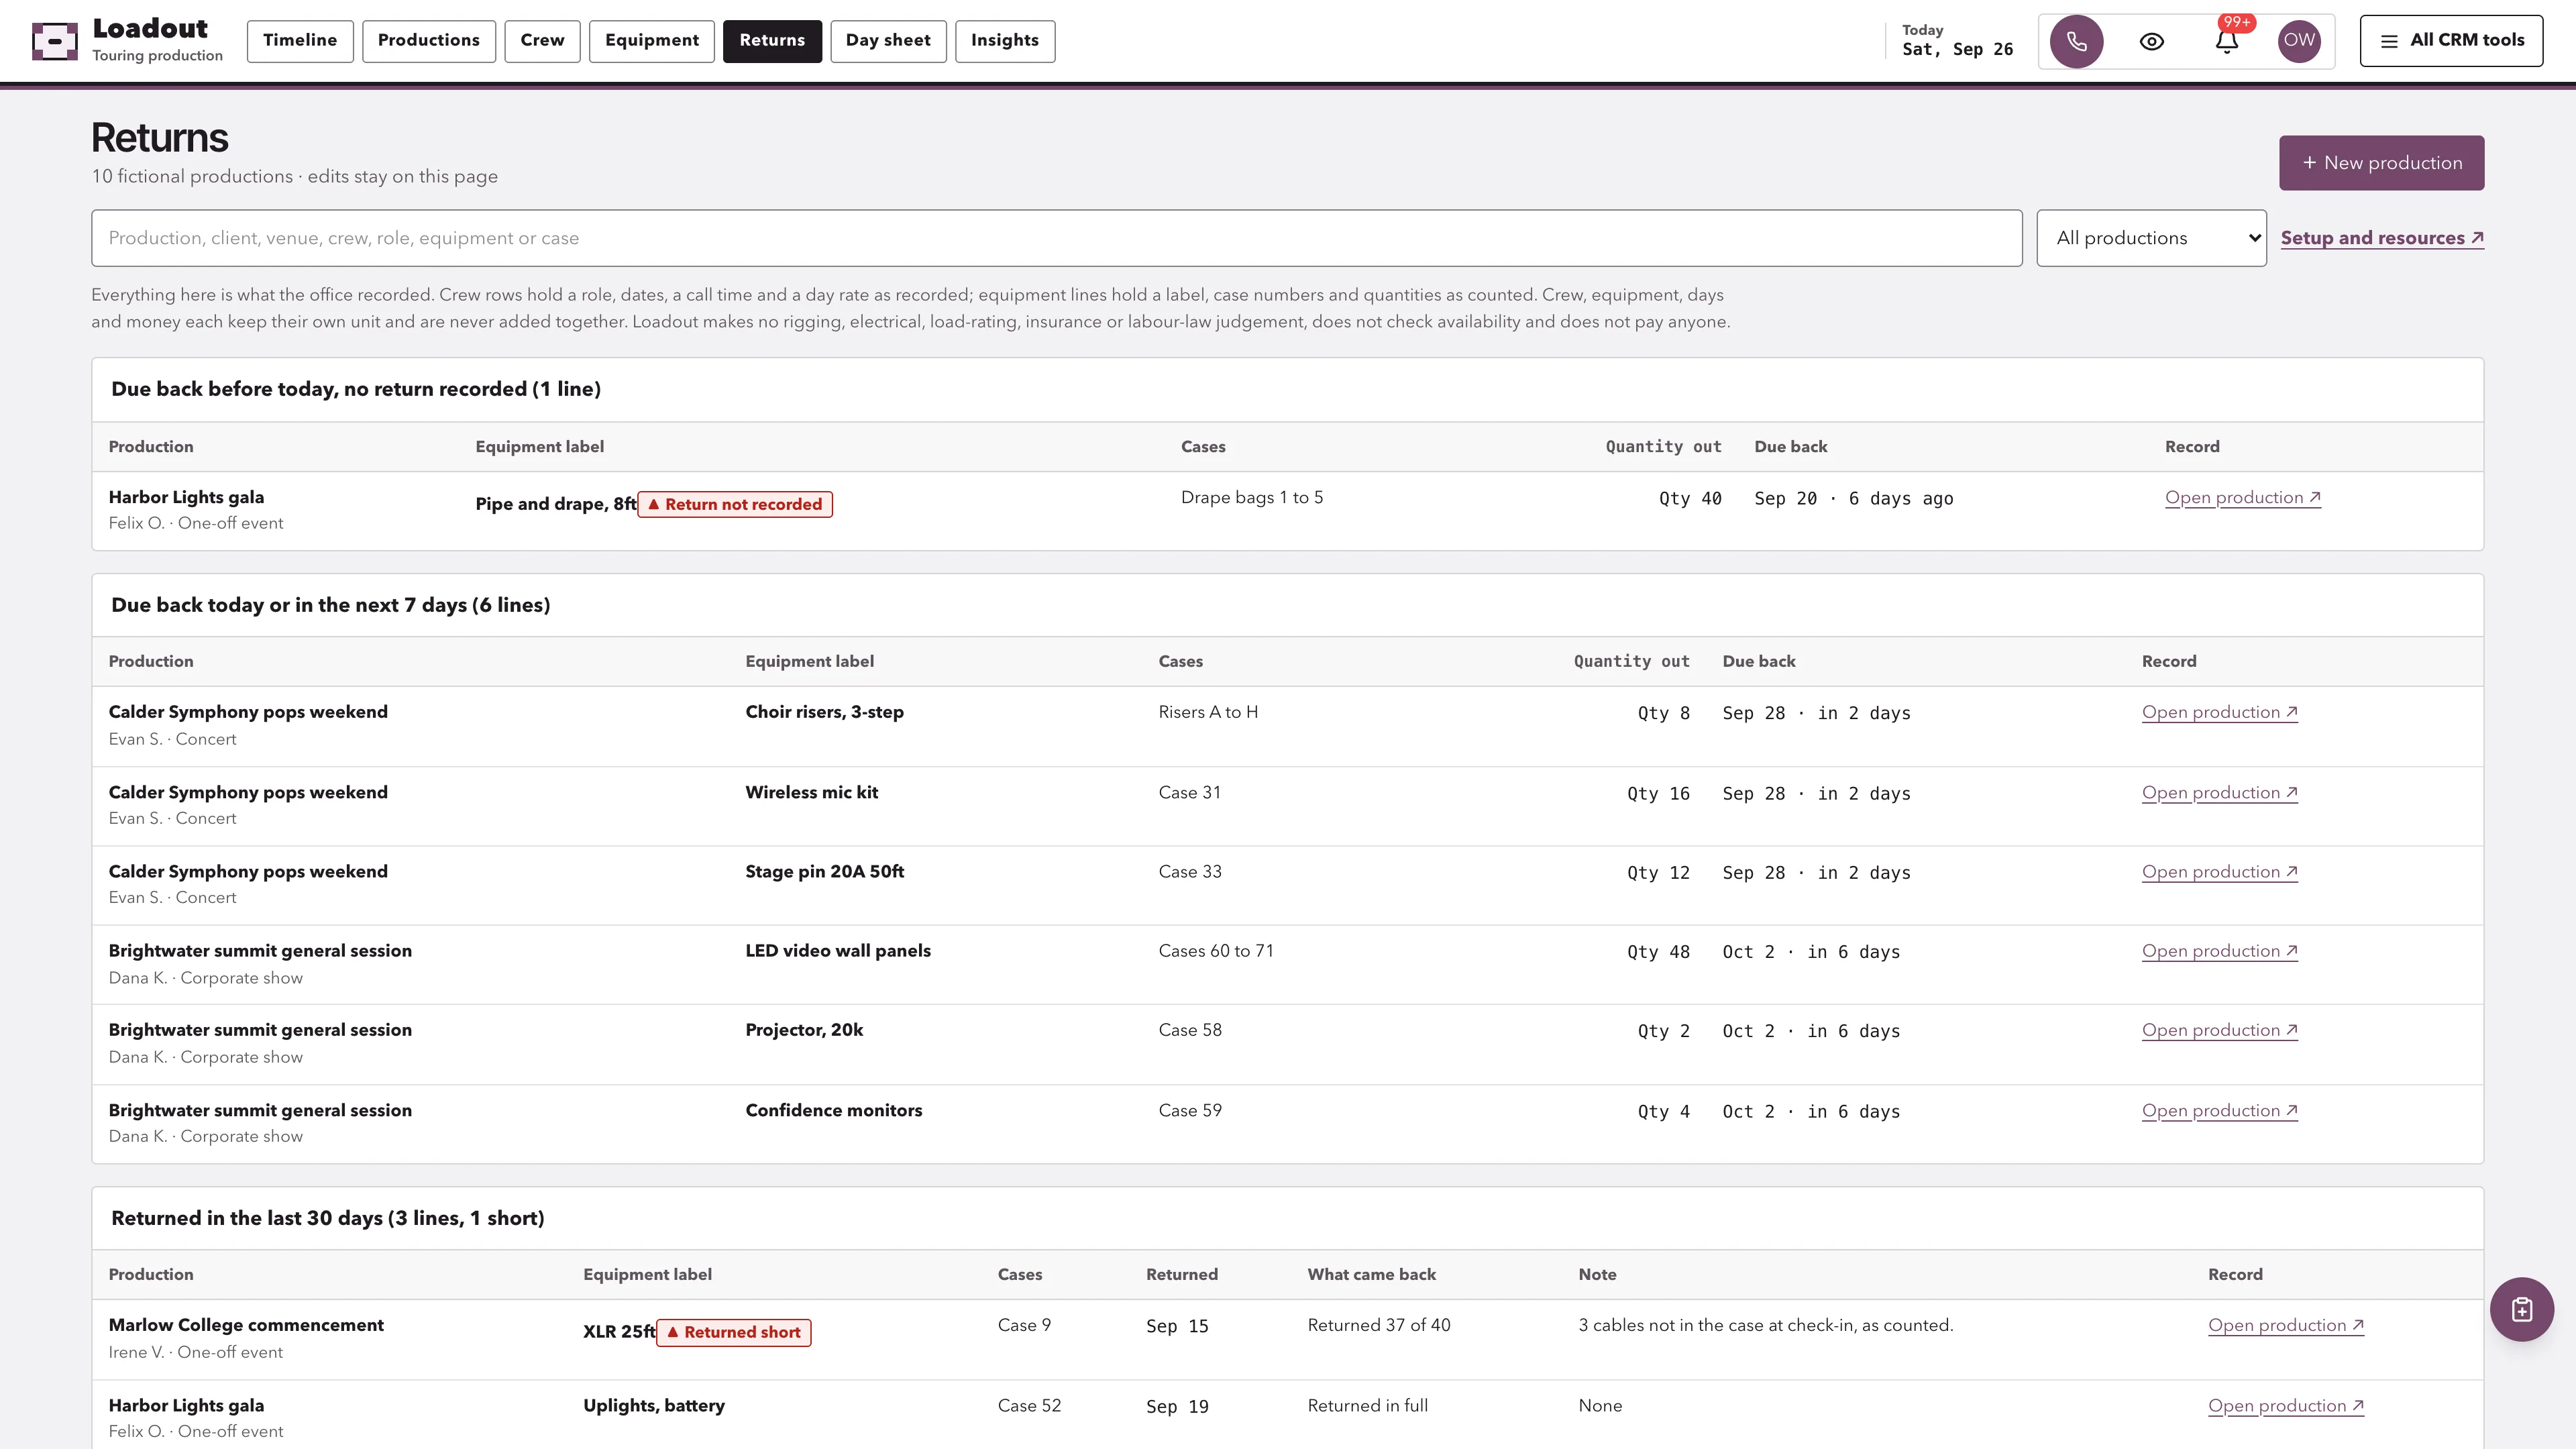
Task: Click 'Drape bags 1 to 5' cell
Action: tap(1251, 498)
